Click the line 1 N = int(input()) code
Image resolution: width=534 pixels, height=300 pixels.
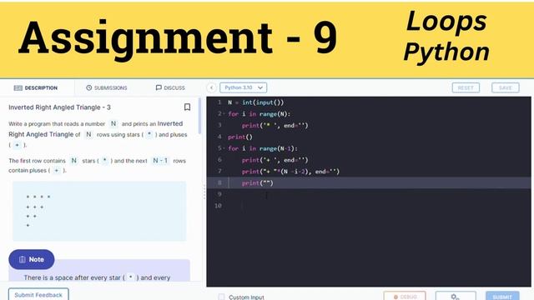click(x=256, y=102)
